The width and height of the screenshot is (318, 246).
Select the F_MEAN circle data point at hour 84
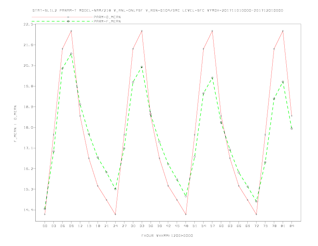point(291,129)
